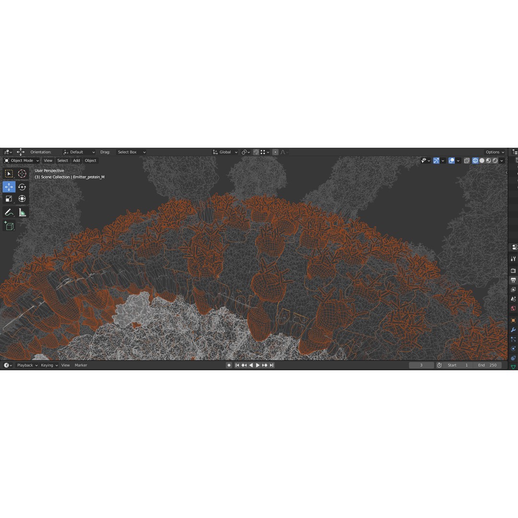The height and width of the screenshot is (518, 518).
Task: Open the Object Constraint properties tab
Action: click(513, 358)
